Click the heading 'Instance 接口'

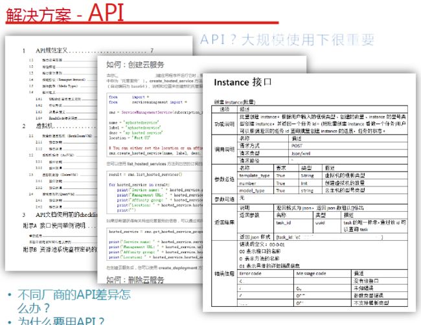point(243,82)
